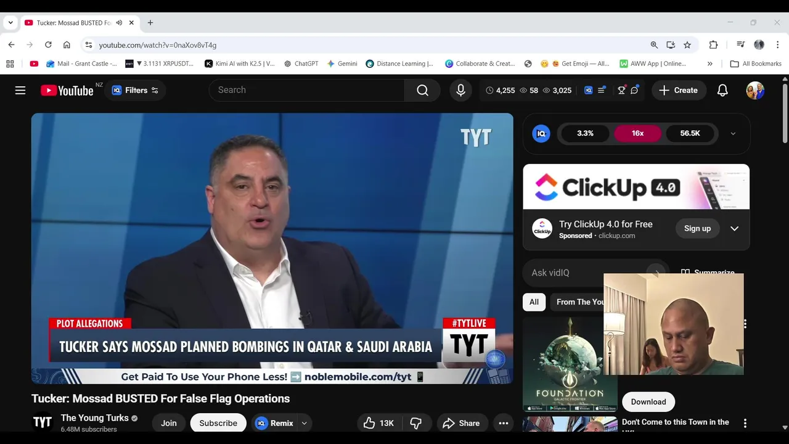The height and width of the screenshot is (444, 789).
Task: Subscribe to The Young Turks
Action: [218, 423]
